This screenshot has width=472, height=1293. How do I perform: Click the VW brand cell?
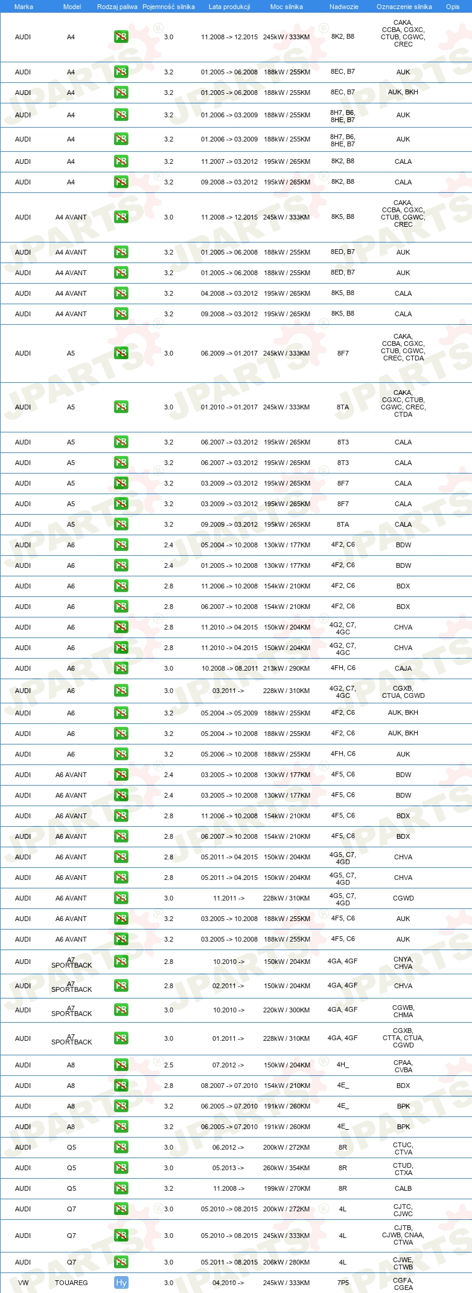coord(23,1283)
